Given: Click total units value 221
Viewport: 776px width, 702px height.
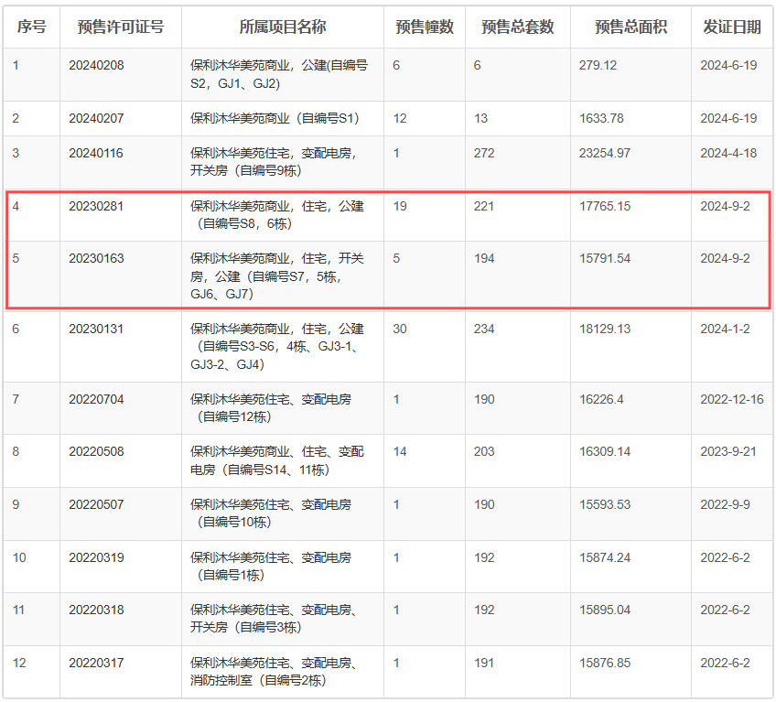Looking at the screenshot, I should pyautogui.click(x=484, y=206).
